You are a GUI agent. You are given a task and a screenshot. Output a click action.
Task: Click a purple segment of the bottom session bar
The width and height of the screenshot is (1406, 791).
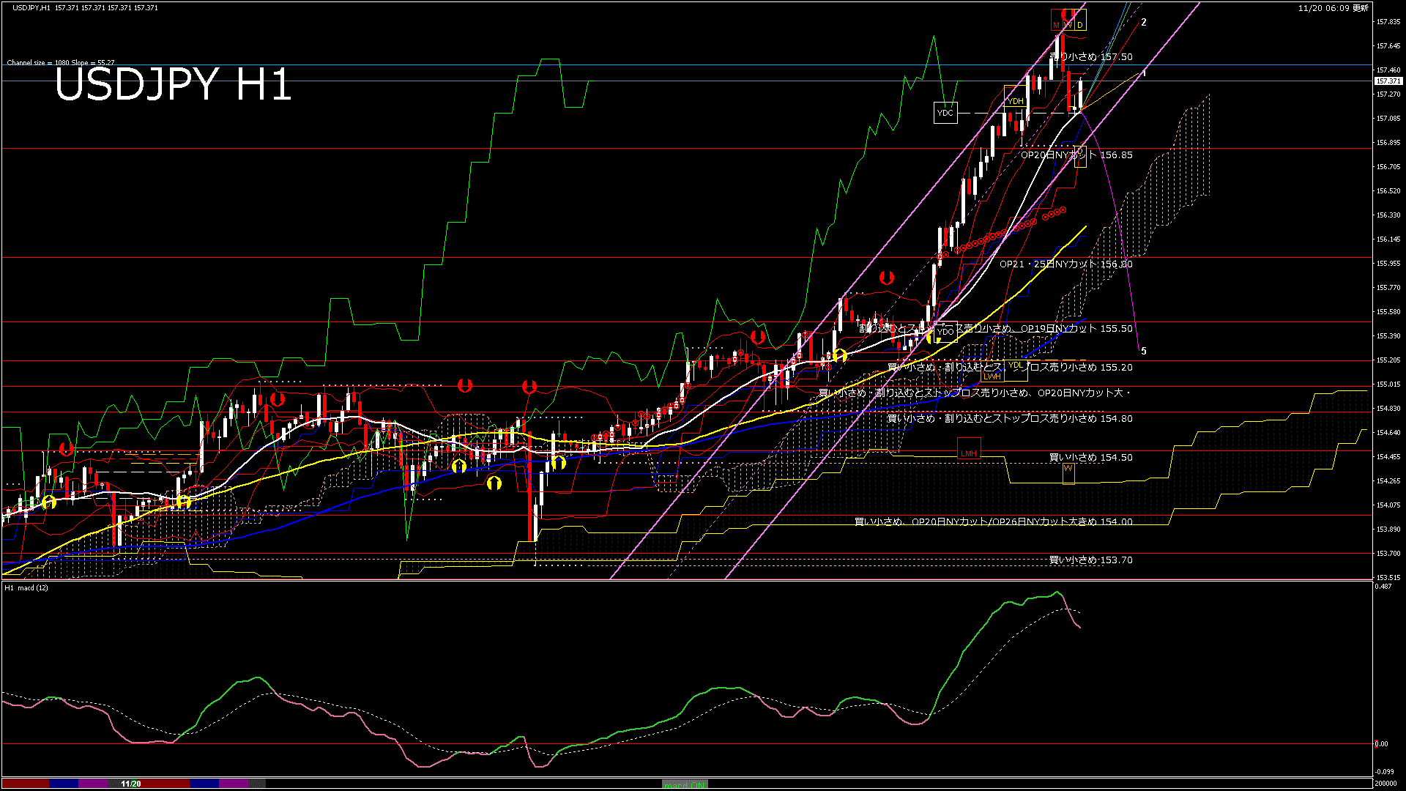click(92, 783)
